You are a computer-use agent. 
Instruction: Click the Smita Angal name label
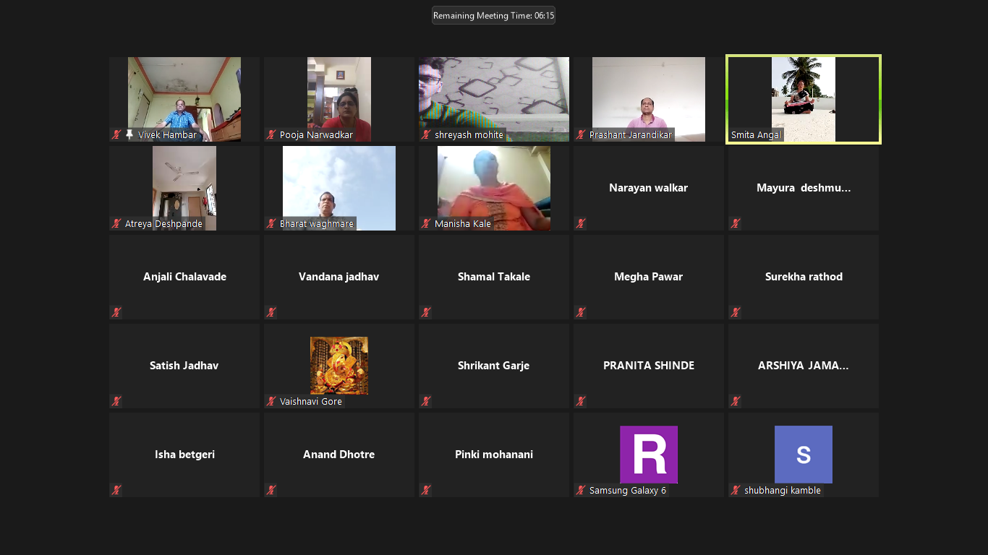click(x=756, y=135)
